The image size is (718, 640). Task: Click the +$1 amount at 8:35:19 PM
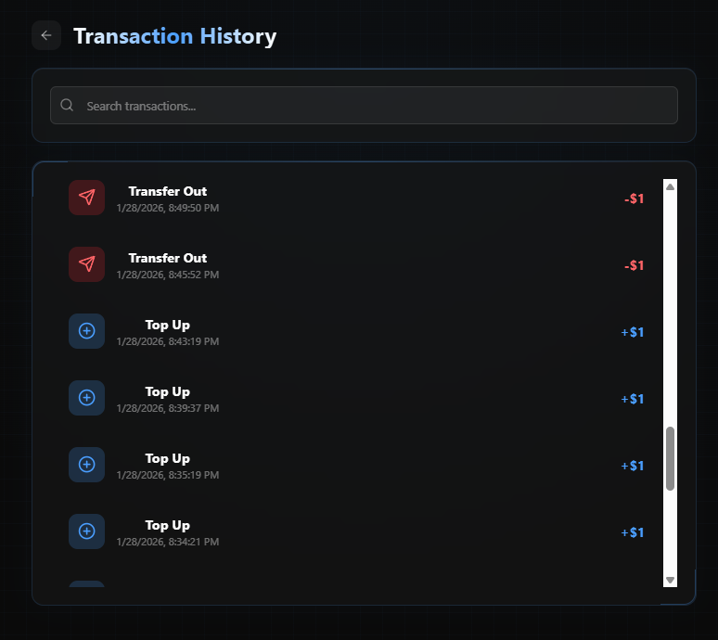point(633,466)
